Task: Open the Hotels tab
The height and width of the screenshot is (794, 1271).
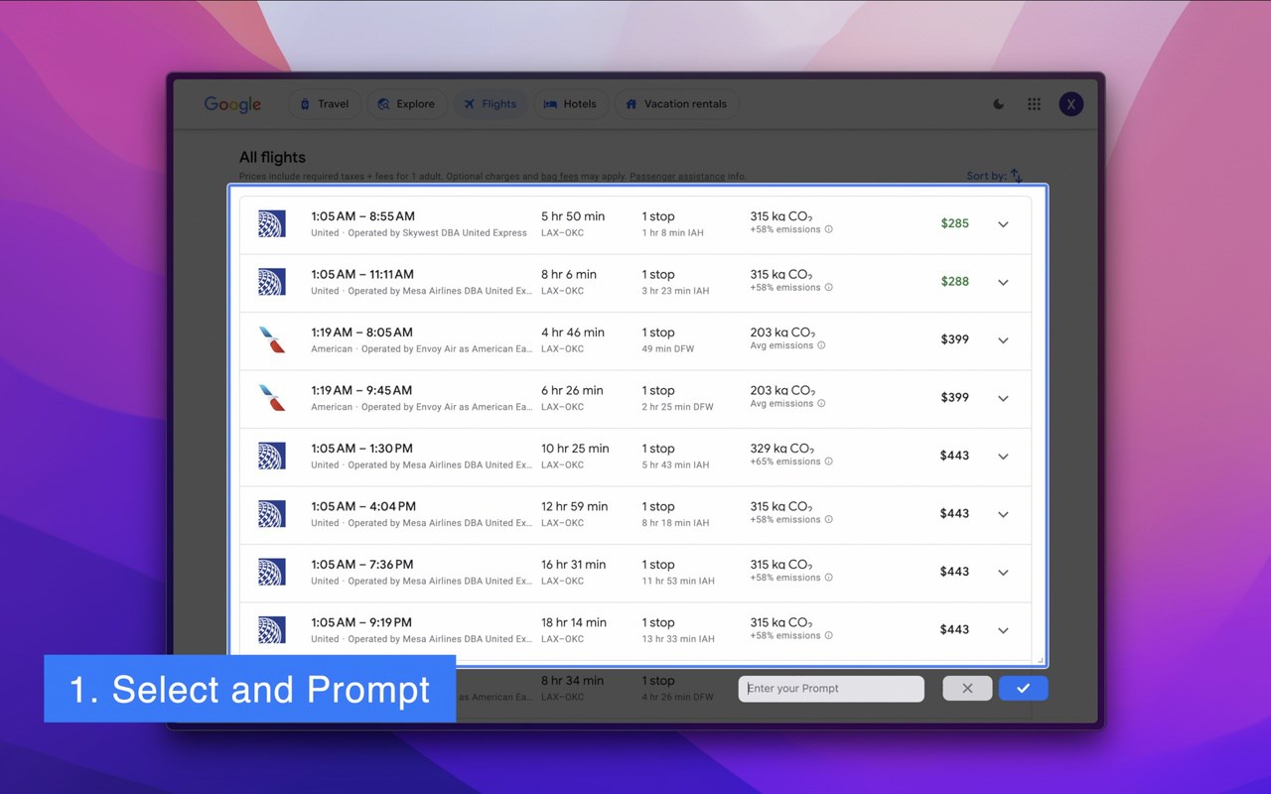Action: click(571, 104)
